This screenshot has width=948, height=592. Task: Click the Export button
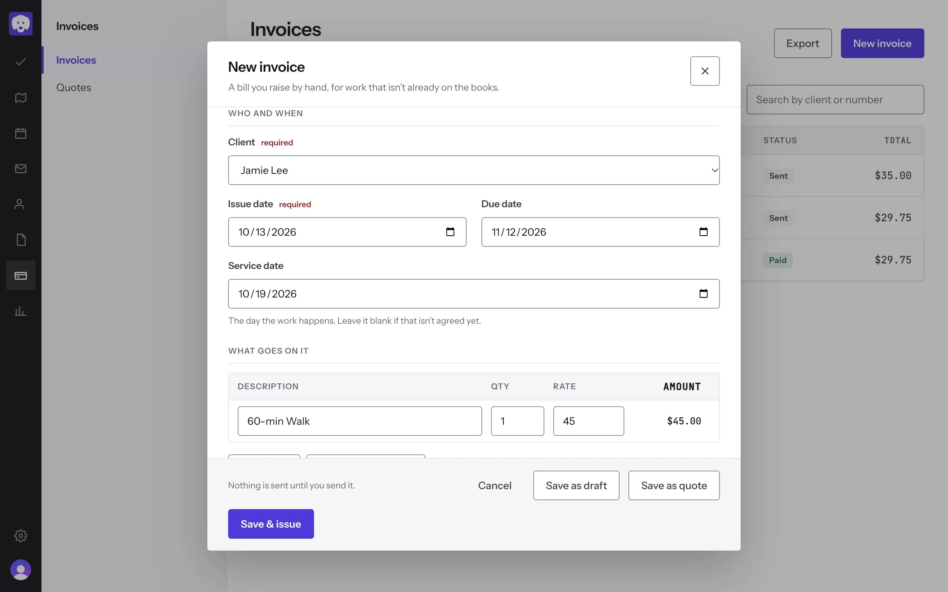tap(803, 43)
